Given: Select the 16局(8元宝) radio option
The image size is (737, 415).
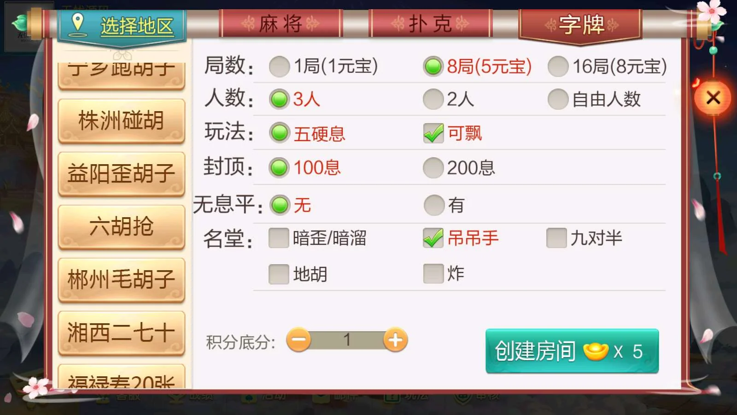Looking at the screenshot, I should (607, 66).
